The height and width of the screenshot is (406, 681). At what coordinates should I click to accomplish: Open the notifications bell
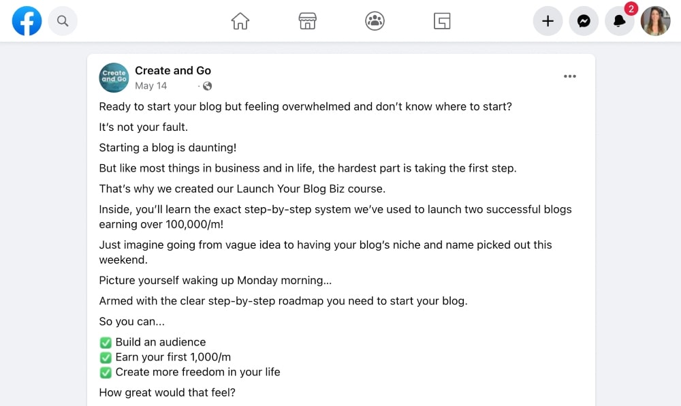619,21
